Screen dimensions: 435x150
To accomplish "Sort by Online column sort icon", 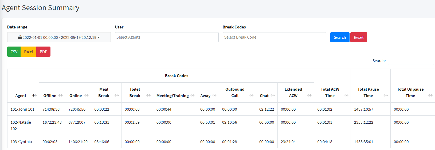I will pos(86,95).
